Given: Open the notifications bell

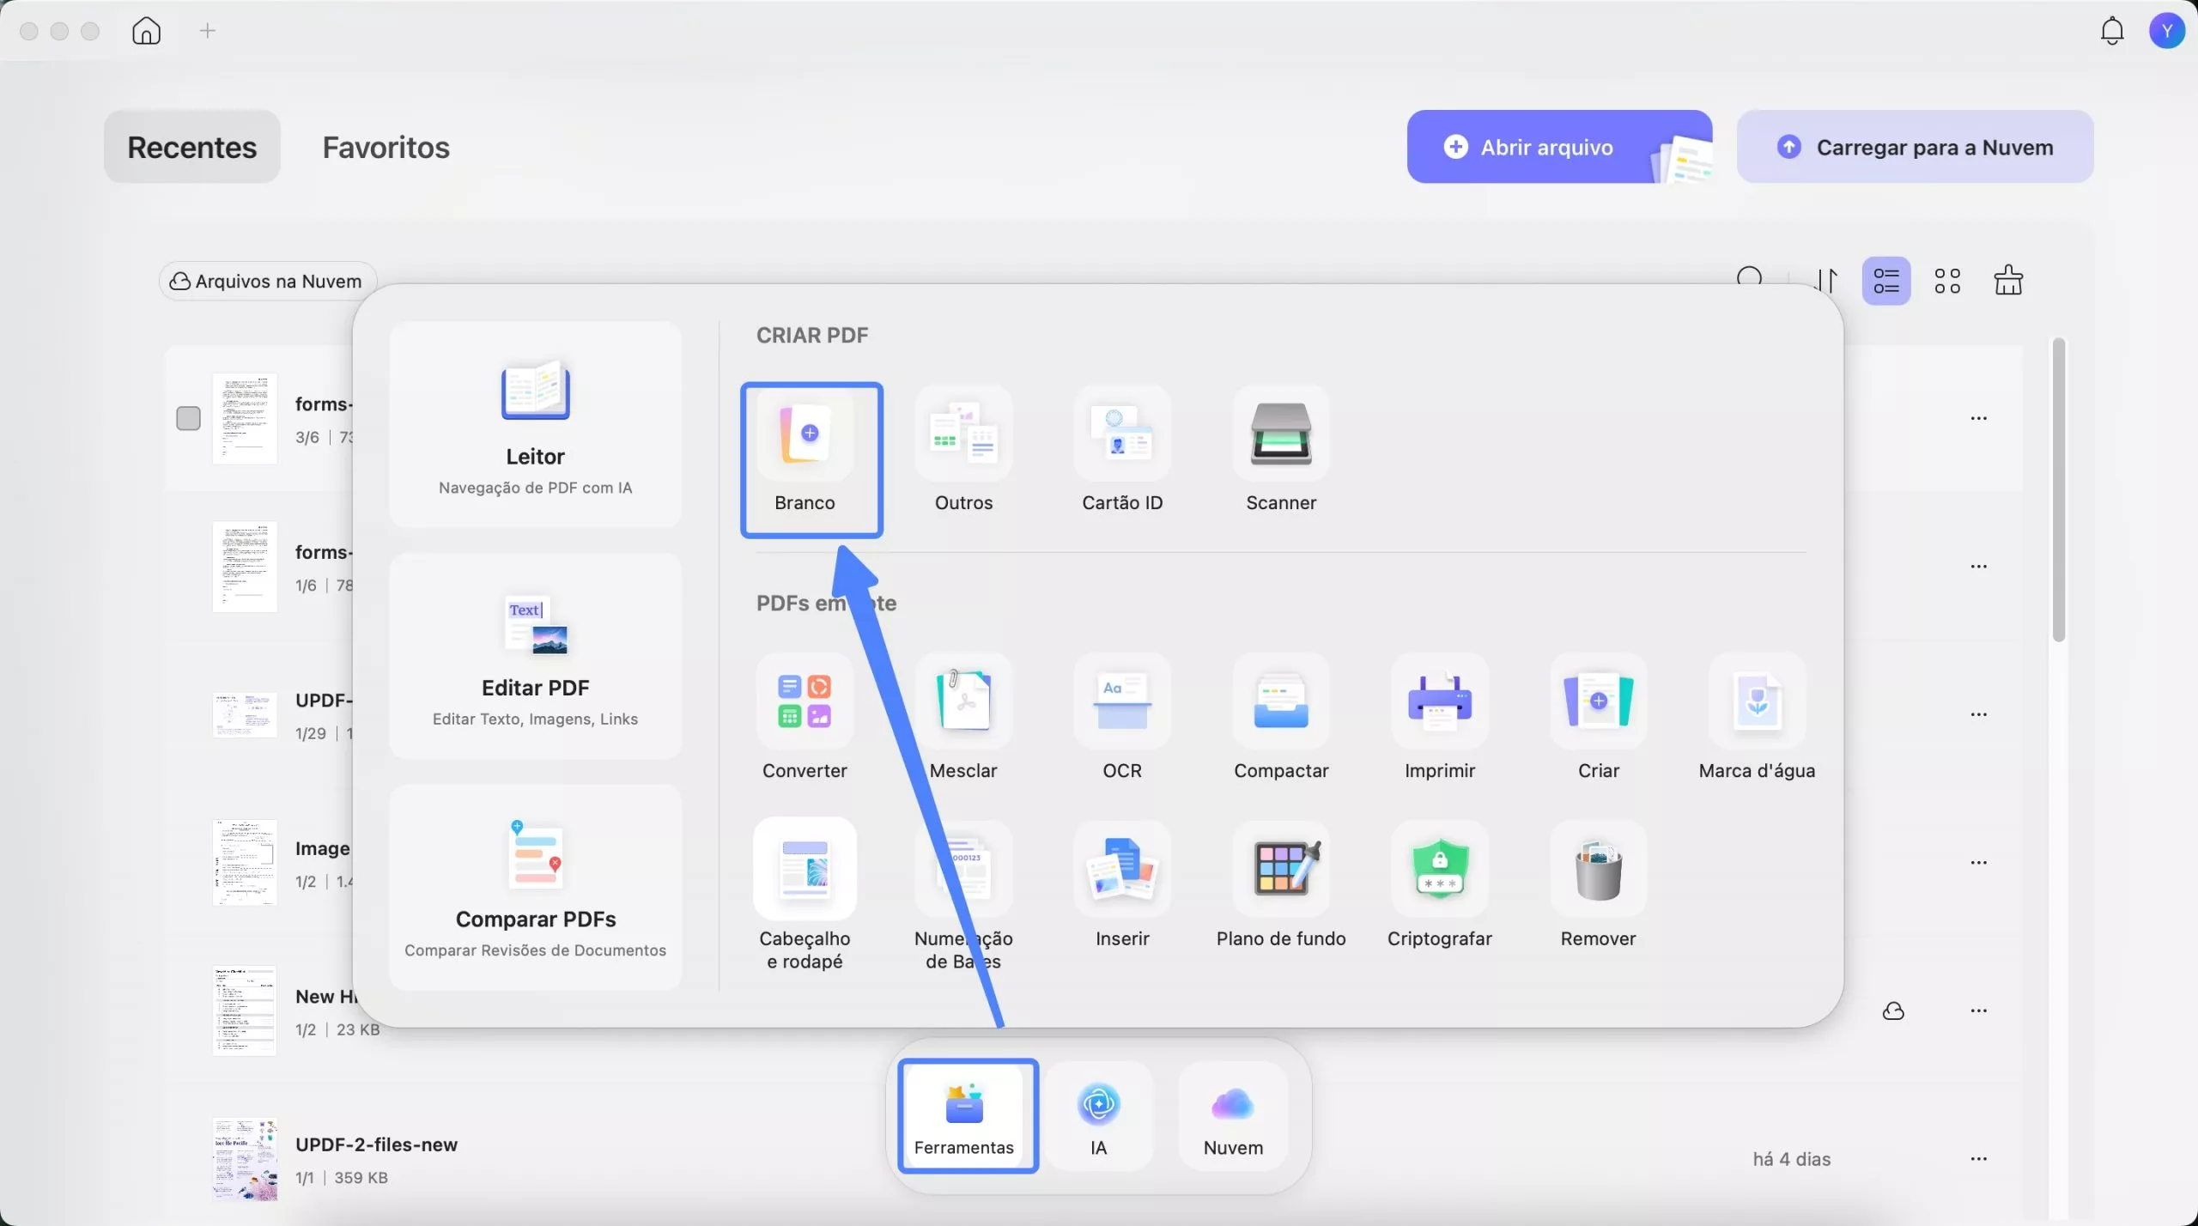Looking at the screenshot, I should coord(2112,31).
